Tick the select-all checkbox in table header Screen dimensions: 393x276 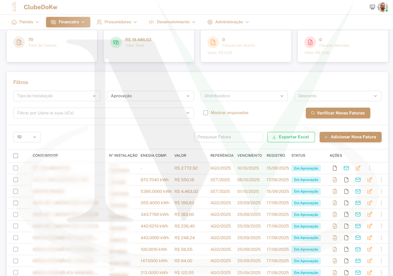(16, 156)
